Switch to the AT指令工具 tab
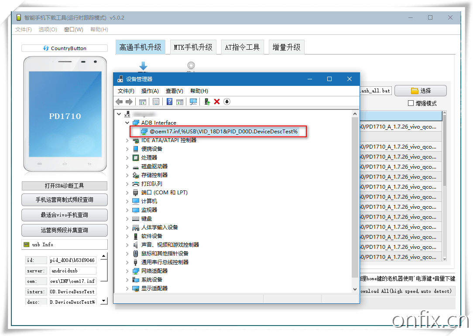Viewport: 473px width, 336px height. point(242,47)
